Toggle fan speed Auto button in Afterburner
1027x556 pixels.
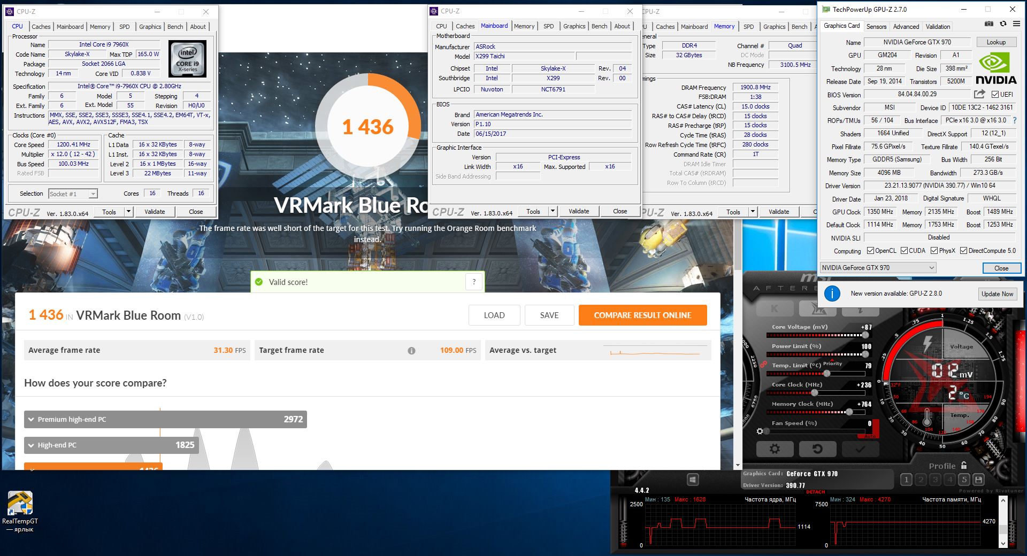click(x=870, y=437)
